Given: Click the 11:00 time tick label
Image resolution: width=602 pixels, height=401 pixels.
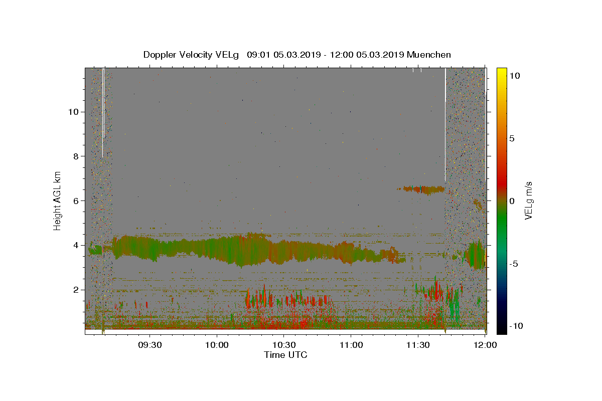Looking at the screenshot, I should [x=351, y=345].
